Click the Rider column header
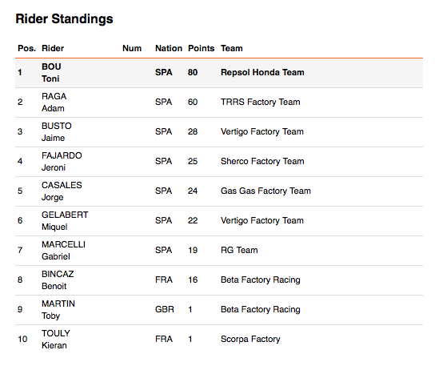 53,48
